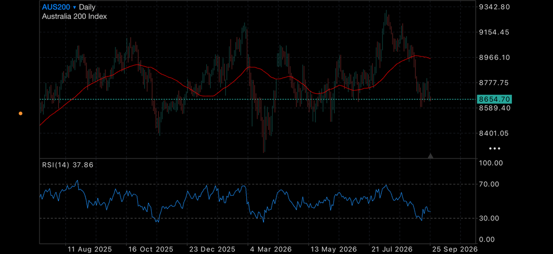Click date label 16 Oct 2025
This screenshot has width=553, height=254.
150,249
